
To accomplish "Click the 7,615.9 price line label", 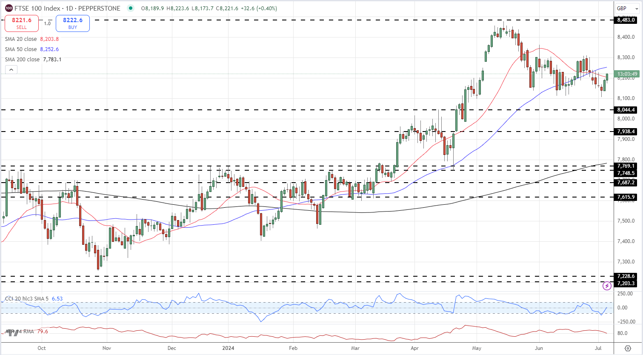I will pos(626,197).
